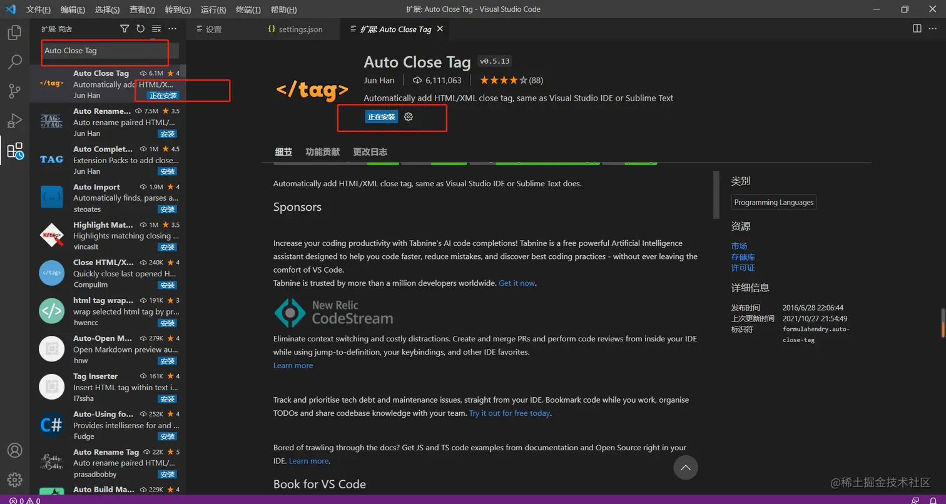Image resolution: width=946 pixels, height=504 pixels.
Task: Refresh the extensions list
Action: [140, 29]
